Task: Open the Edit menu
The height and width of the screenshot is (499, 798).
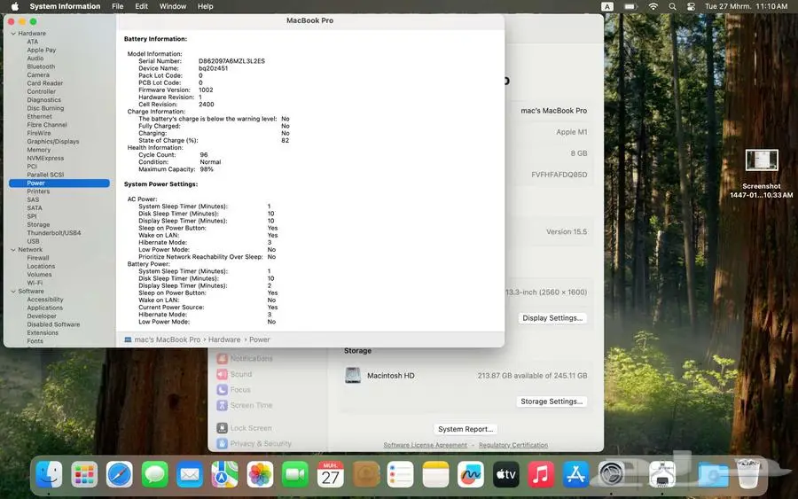Action: tap(142, 6)
